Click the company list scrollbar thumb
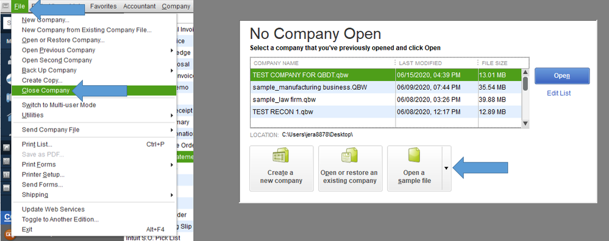This screenshot has width=609, height=241. (525, 84)
